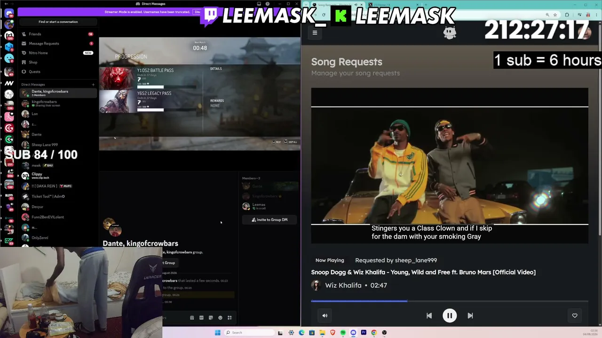Open the Lon direct message
The image size is (602, 338).
58,114
